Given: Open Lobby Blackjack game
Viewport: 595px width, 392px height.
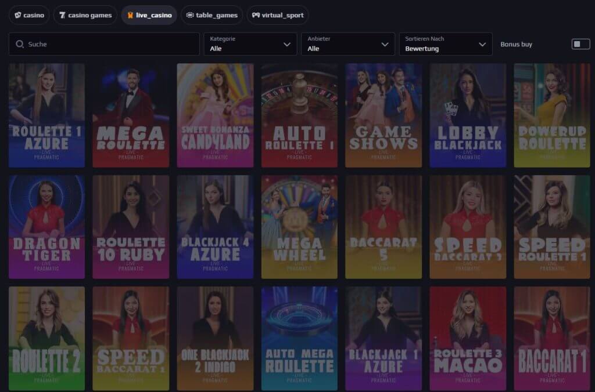Looking at the screenshot, I should [x=468, y=115].
